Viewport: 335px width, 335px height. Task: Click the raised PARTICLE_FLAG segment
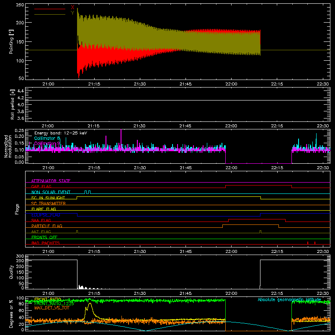(x=250, y=225)
